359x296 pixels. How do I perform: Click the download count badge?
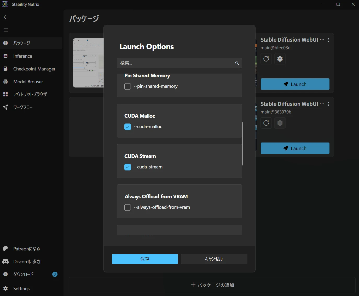tap(55, 274)
